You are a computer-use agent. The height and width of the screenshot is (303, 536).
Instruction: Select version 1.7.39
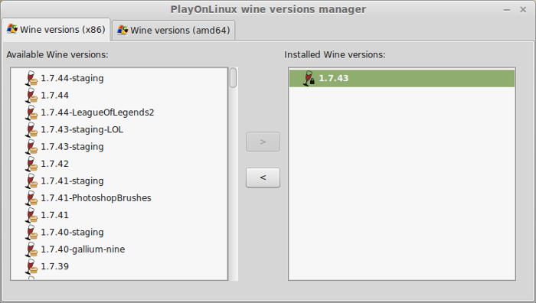click(x=54, y=266)
